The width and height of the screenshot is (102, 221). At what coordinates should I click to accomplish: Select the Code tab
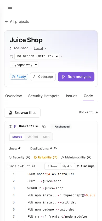(x=88, y=96)
